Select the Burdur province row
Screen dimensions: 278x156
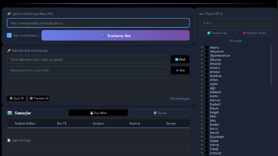click(x=215, y=125)
